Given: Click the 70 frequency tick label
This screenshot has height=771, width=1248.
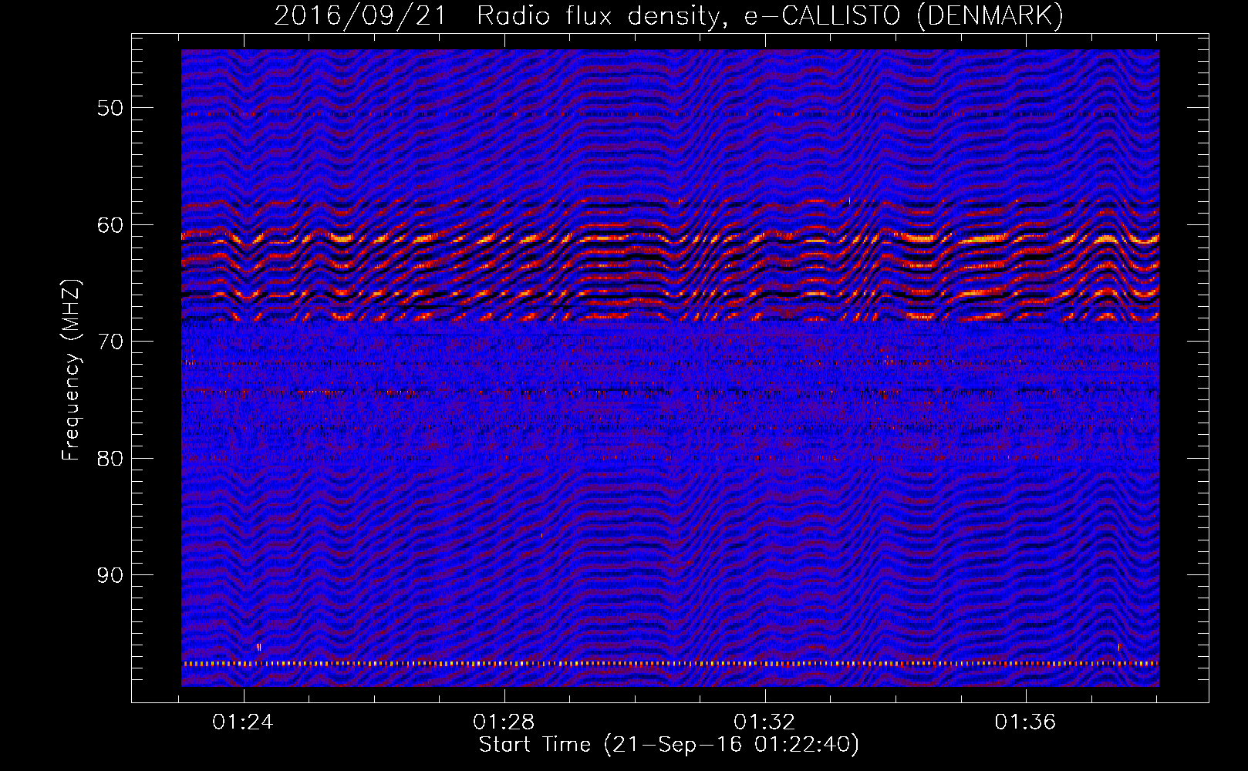Looking at the screenshot, I should tap(110, 342).
